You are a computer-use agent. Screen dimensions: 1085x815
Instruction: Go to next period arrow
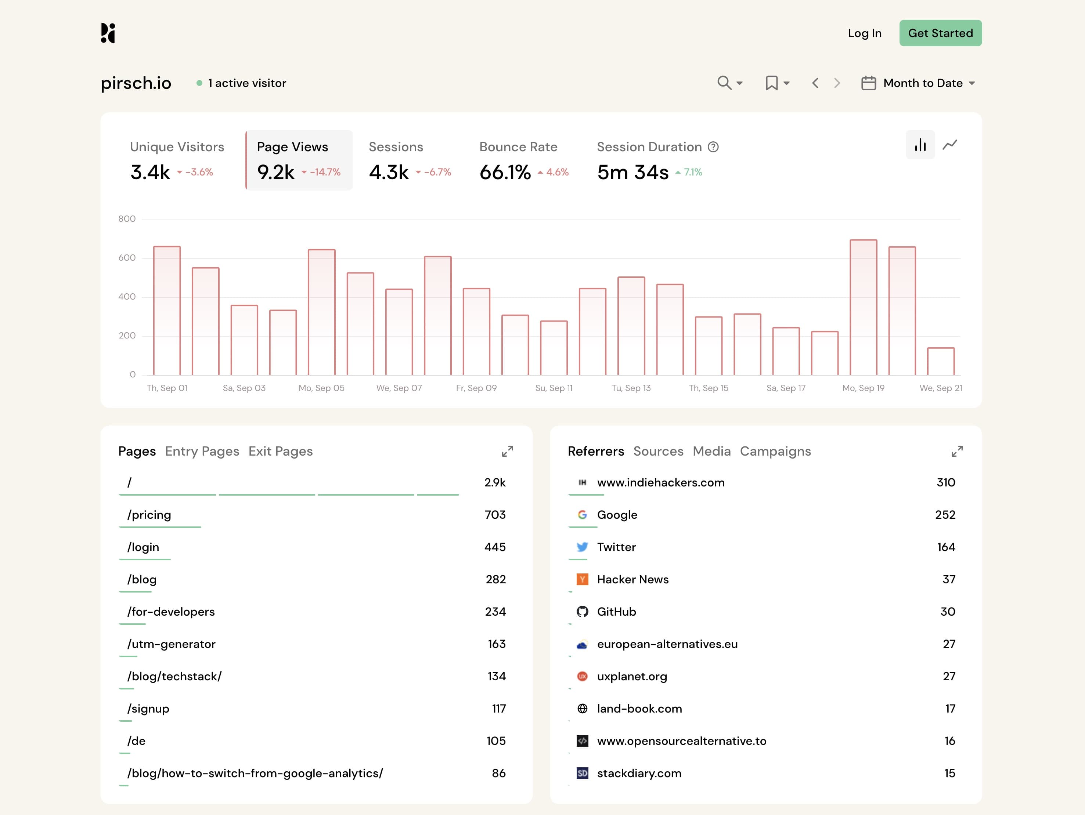point(837,83)
